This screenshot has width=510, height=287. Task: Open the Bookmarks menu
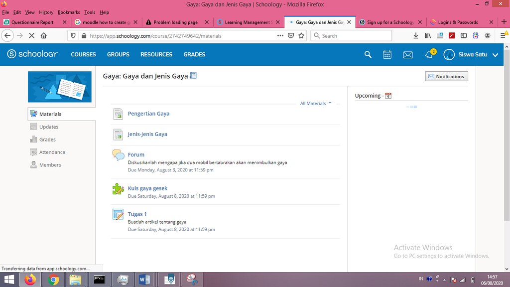(x=69, y=12)
